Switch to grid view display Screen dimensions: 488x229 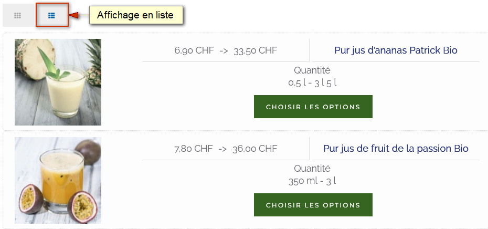tap(18, 16)
